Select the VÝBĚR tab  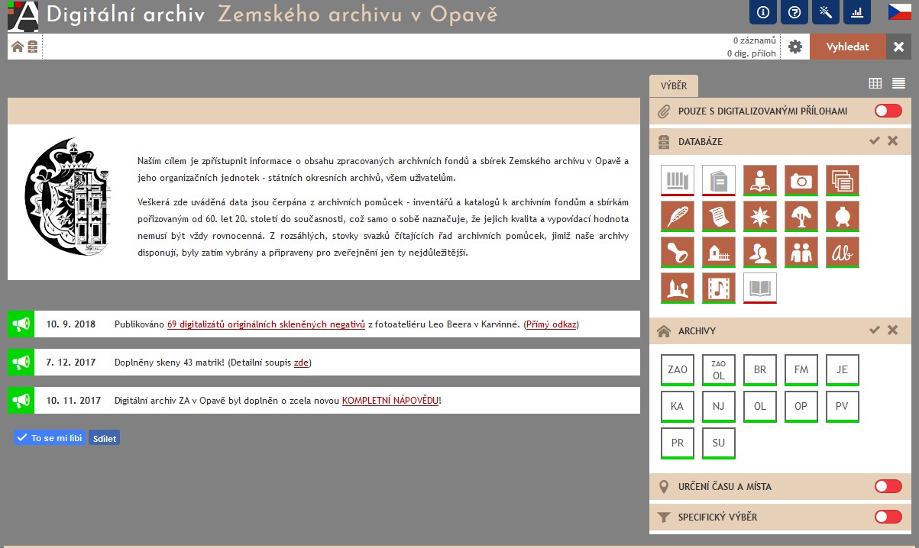(x=674, y=86)
